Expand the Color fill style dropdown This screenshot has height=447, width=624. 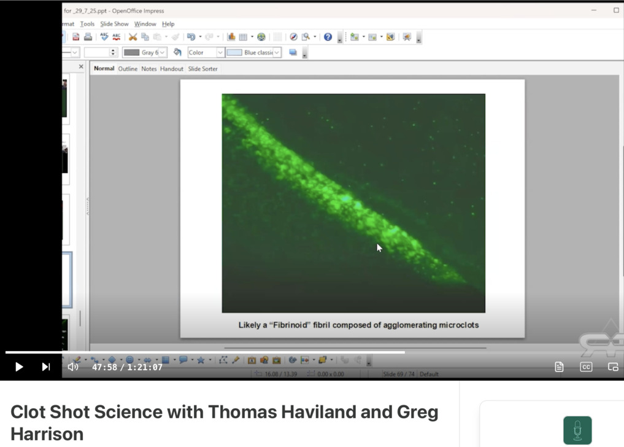pyautogui.click(x=220, y=53)
